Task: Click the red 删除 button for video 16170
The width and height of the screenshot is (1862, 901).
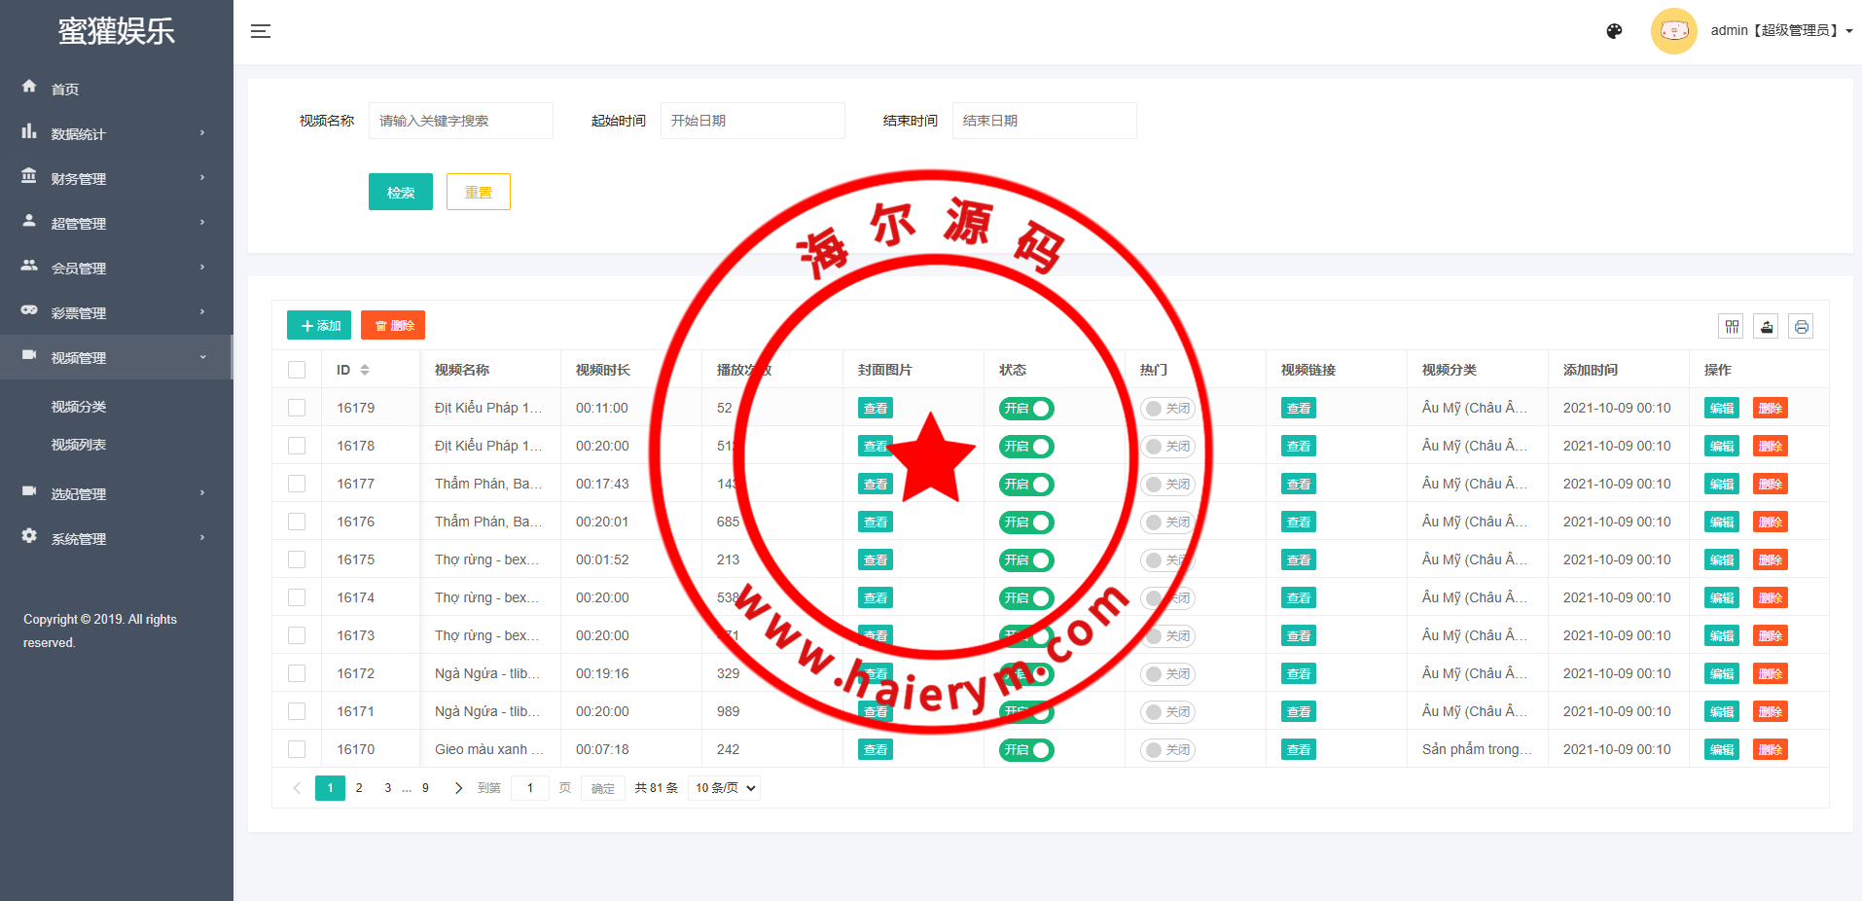Action: click(1770, 750)
